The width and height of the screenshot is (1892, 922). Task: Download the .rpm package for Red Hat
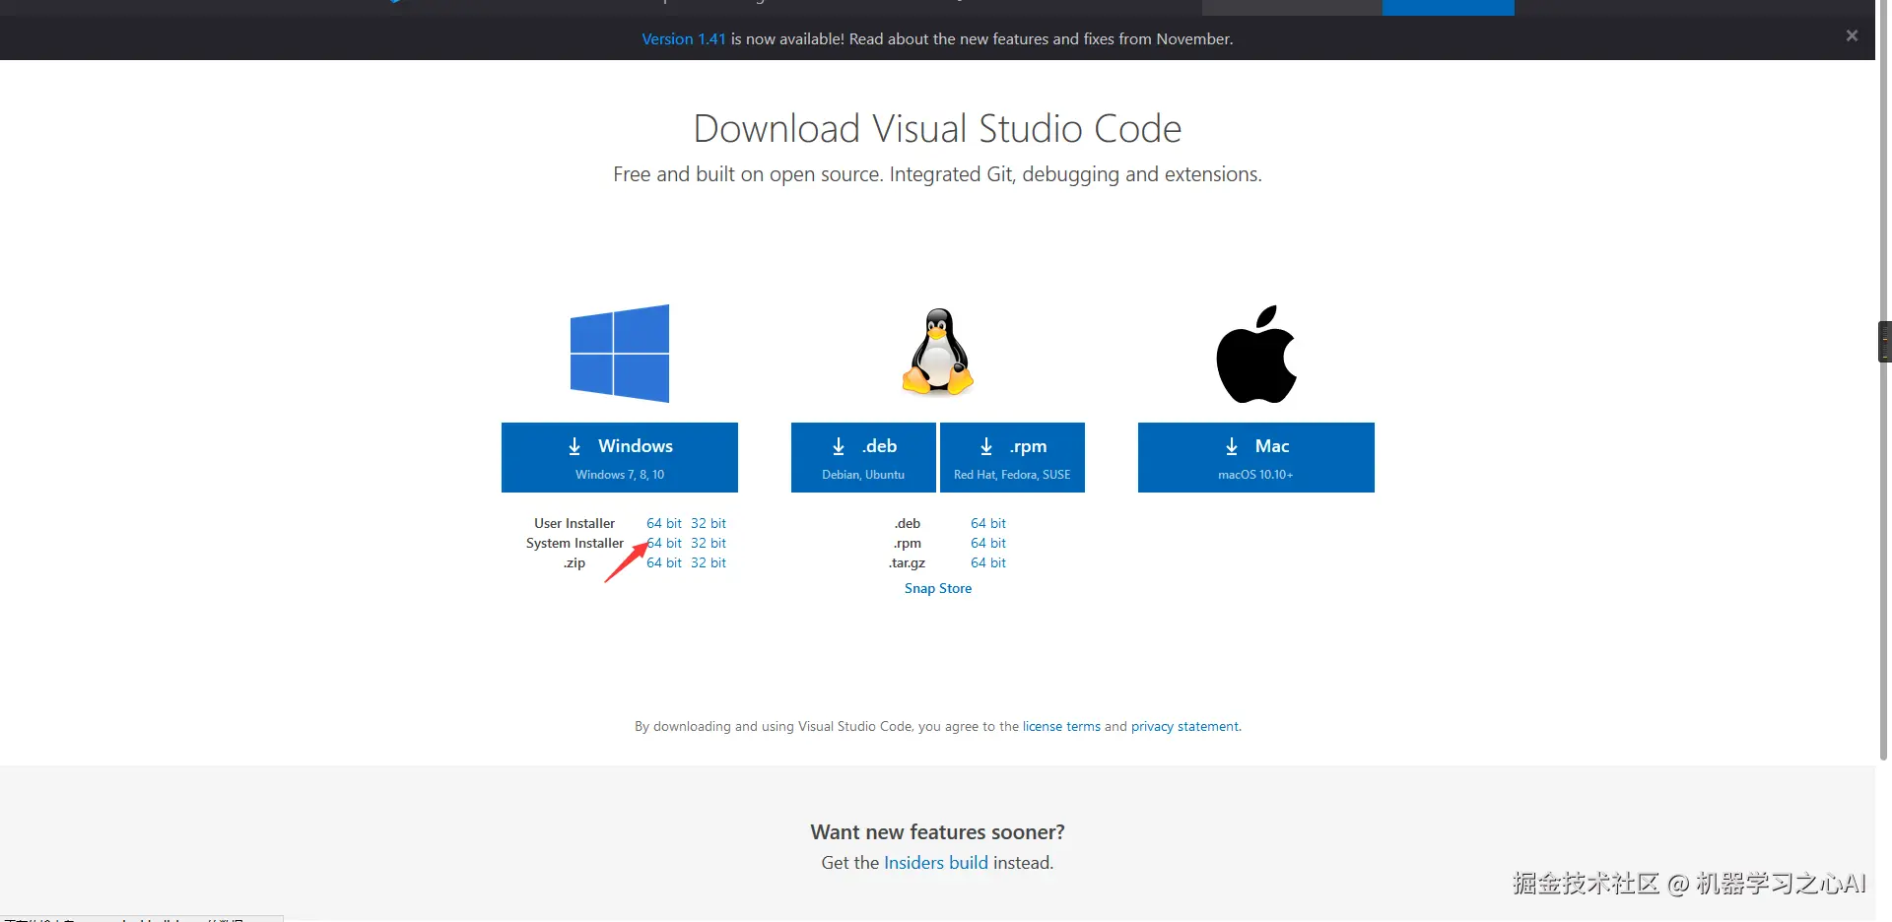coord(1012,457)
